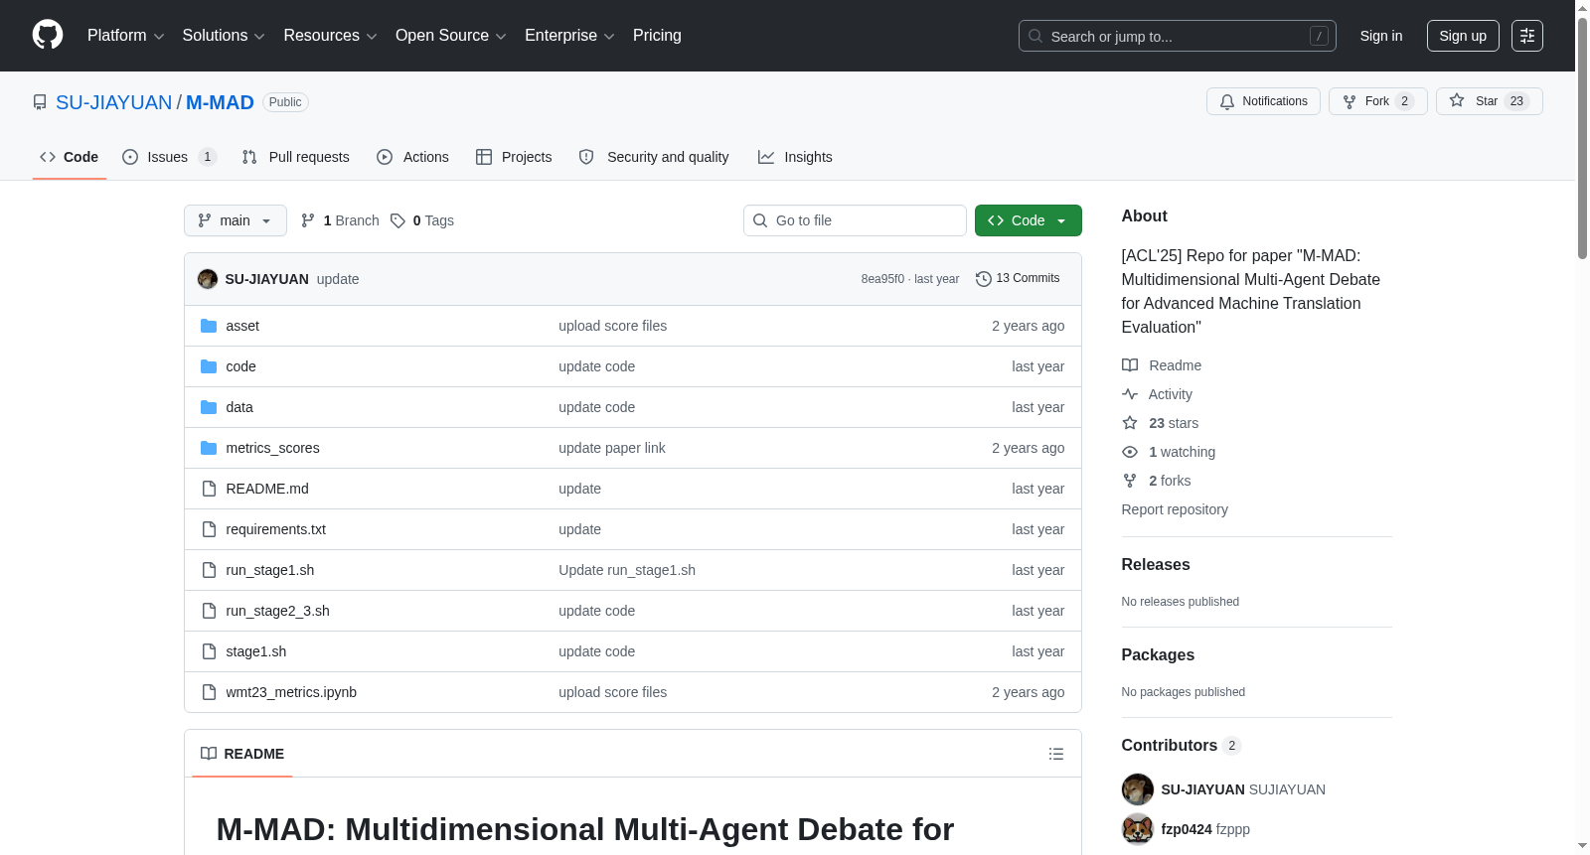Screen dimensions: 1590x855
Task: Click the Packages heading link
Action: [x=1158, y=655]
